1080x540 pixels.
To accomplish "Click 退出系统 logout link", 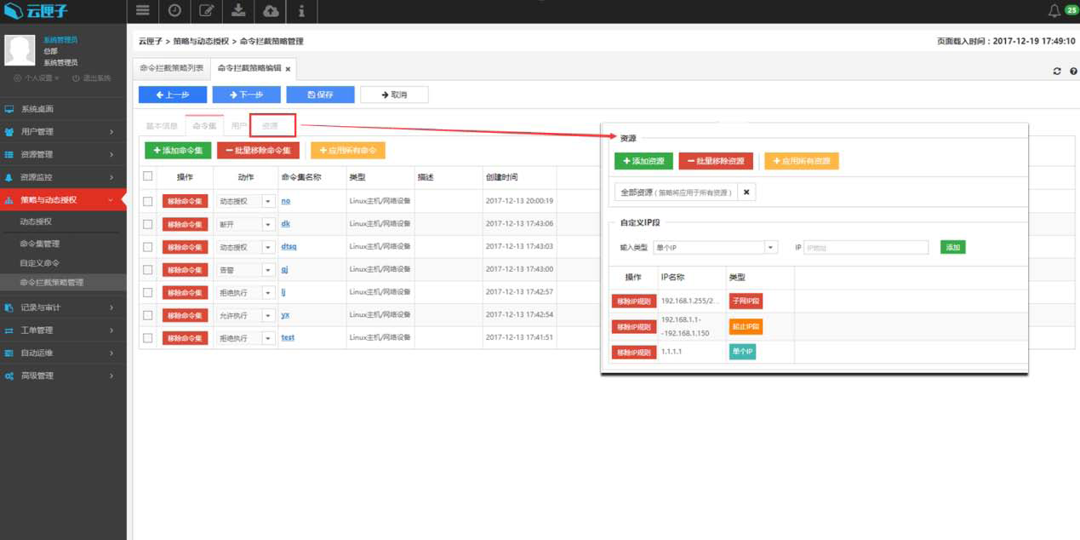I will click(92, 78).
